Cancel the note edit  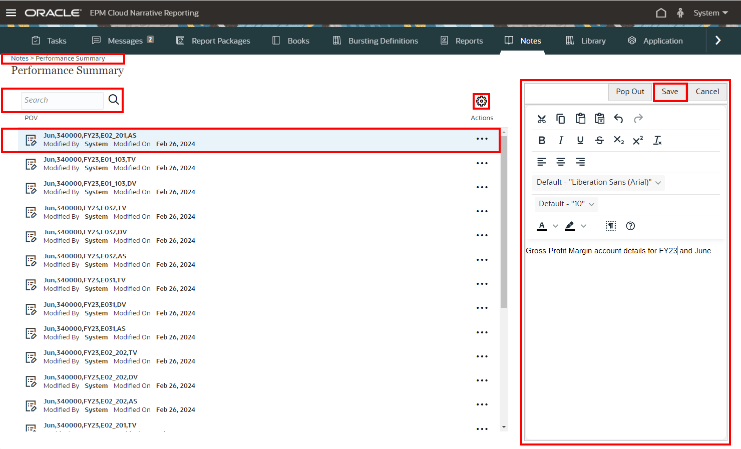(707, 92)
